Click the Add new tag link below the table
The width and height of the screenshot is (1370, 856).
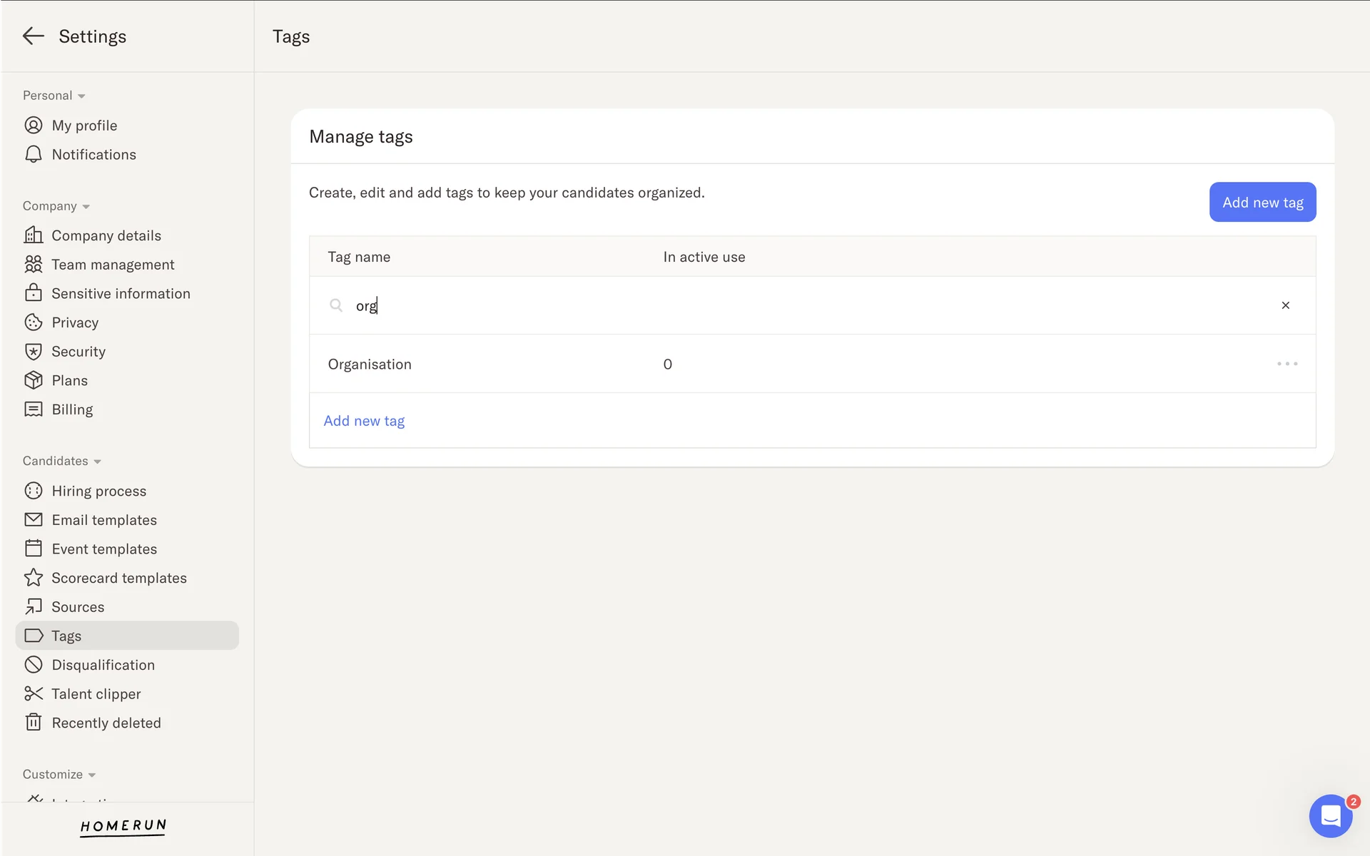[x=364, y=421]
